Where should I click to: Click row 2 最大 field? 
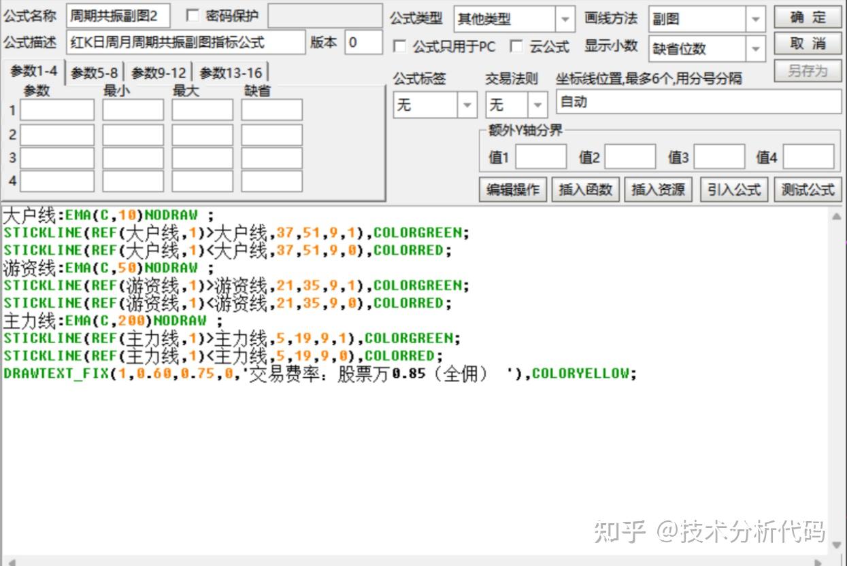202,135
